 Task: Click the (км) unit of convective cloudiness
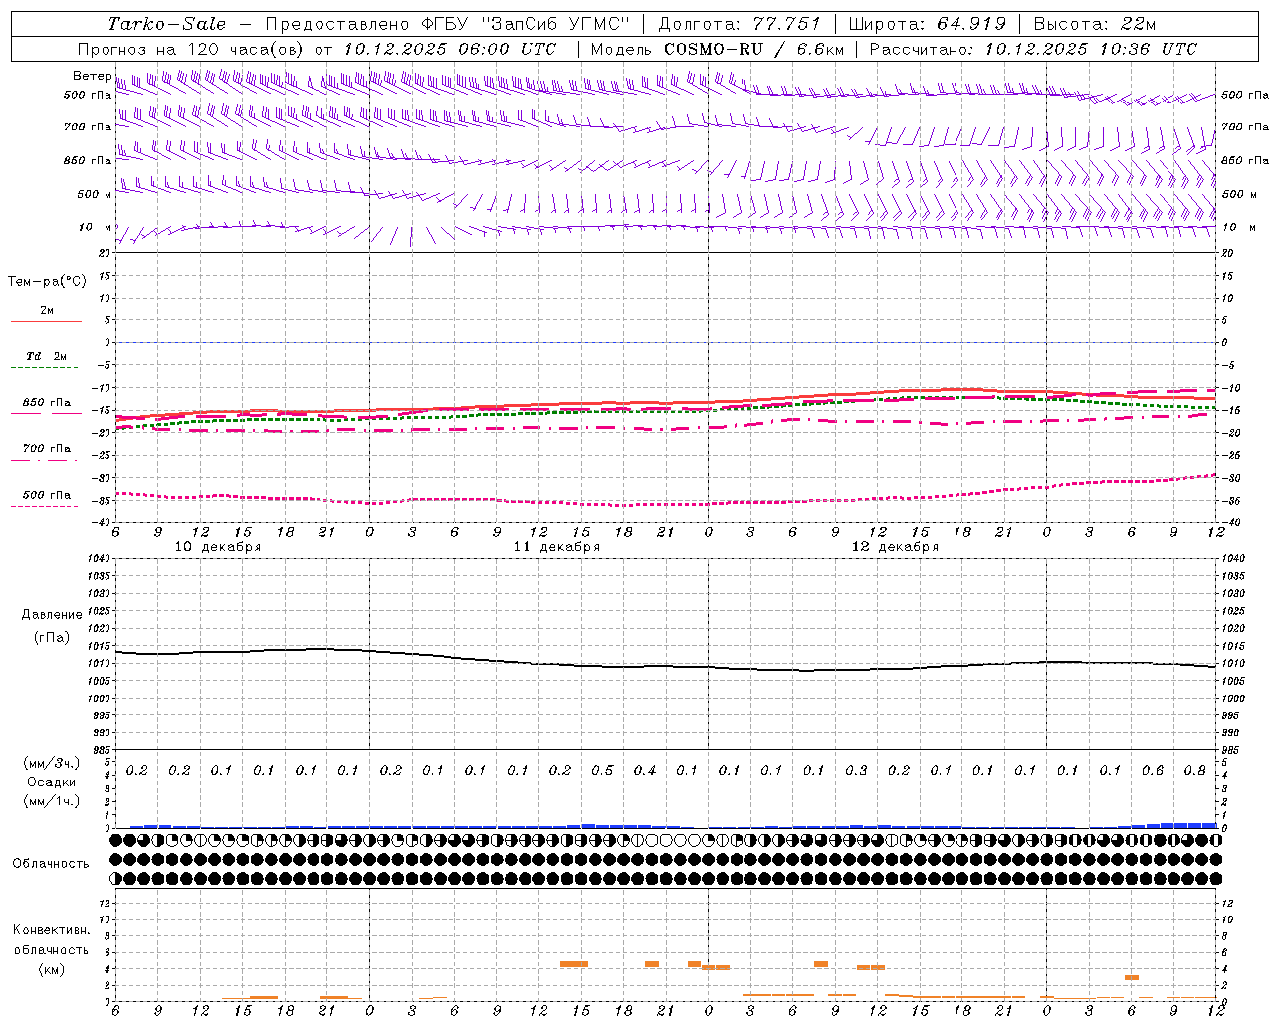tap(51, 969)
